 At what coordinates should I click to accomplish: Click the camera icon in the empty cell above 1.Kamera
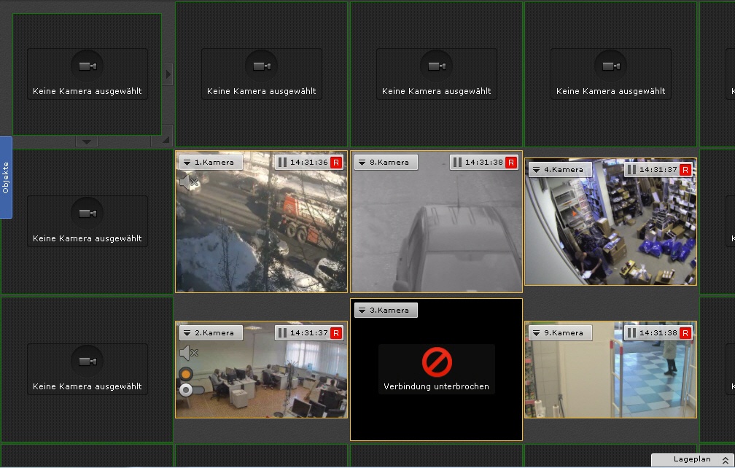(x=262, y=66)
